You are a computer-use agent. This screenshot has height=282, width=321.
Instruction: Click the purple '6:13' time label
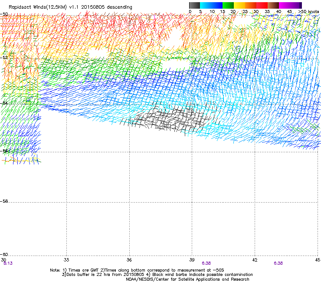click(8, 263)
